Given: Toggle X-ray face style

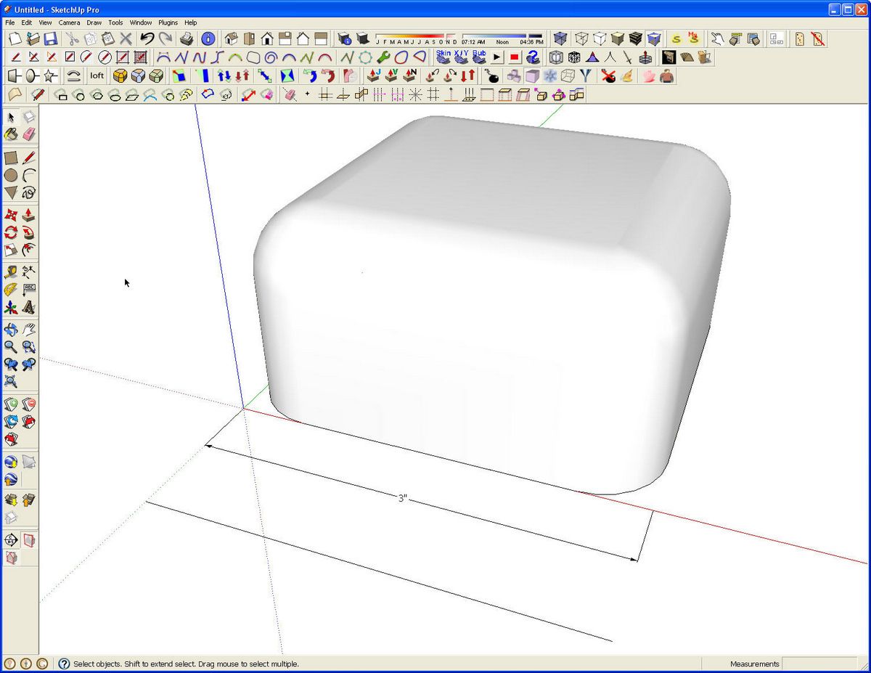Looking at the screenshot, I should point(560,38).
